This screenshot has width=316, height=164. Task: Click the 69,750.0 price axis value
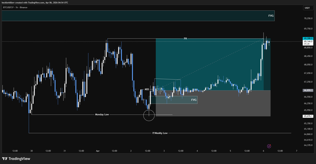click(x=308, y=29)
